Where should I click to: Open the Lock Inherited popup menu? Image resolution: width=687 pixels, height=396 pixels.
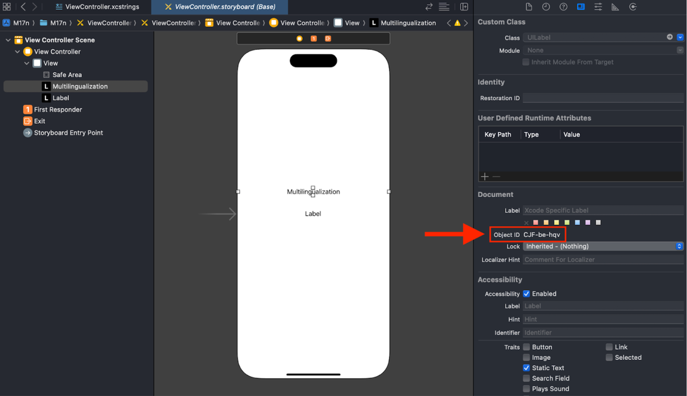click(x=603, y=246)
